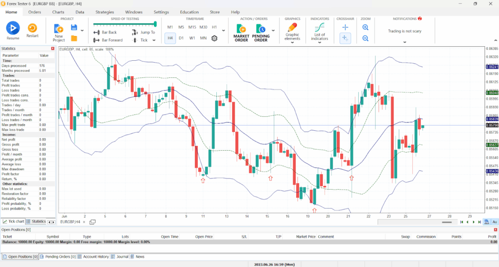Expand the Notifications dropdown chevron
Viewport: 499px width, 267px height.
(404, 42)
